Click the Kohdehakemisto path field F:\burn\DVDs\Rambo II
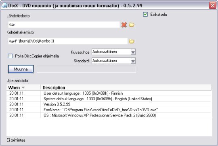Image resolution: width=218 pixels, height=146 pixels. [x=68, y=41]
